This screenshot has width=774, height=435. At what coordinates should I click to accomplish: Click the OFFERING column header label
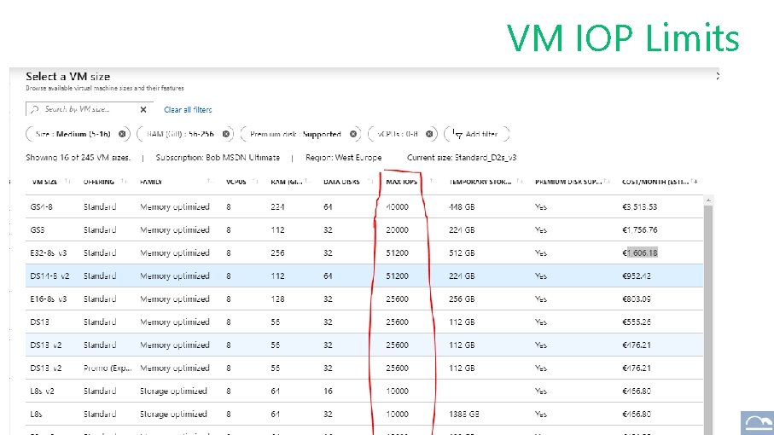coord(99,182)
